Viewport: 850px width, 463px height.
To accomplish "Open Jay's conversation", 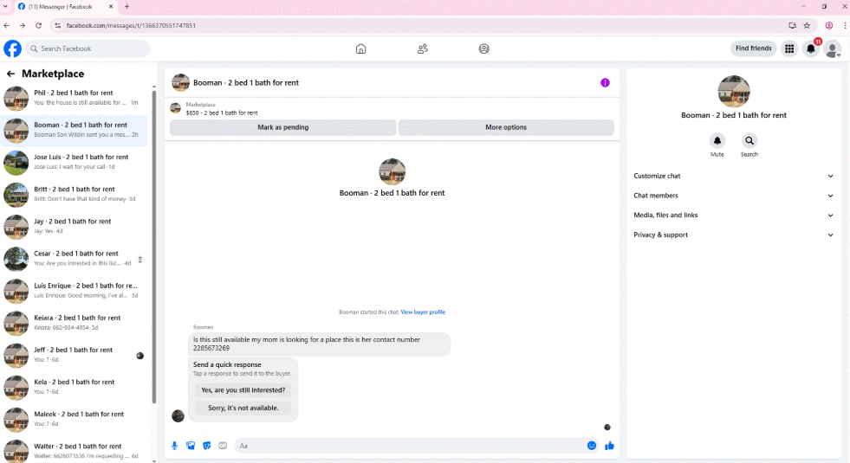I will tap(75, 227).
